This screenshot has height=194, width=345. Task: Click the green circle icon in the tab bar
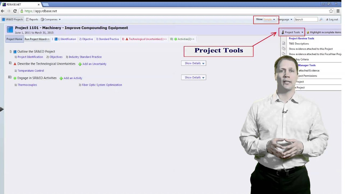coord(175,39)
